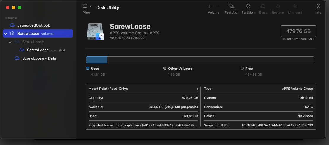This screenshot has width=329, height=145.
Task: Click the ScrewLoose - Data drive icon
Action: [x=17, y=58]
